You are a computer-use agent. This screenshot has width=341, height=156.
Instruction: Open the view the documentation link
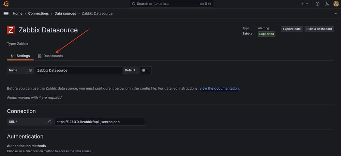[x=219, y=89]
